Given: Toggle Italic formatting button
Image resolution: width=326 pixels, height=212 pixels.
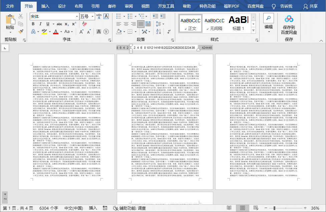Looking at the screenshot, I should pyautogui.click(x=40, y=24).
